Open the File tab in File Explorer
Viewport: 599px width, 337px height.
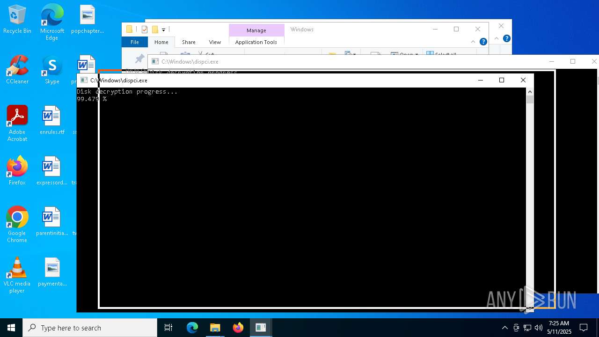pyautogui.click(x=135, y=42)
